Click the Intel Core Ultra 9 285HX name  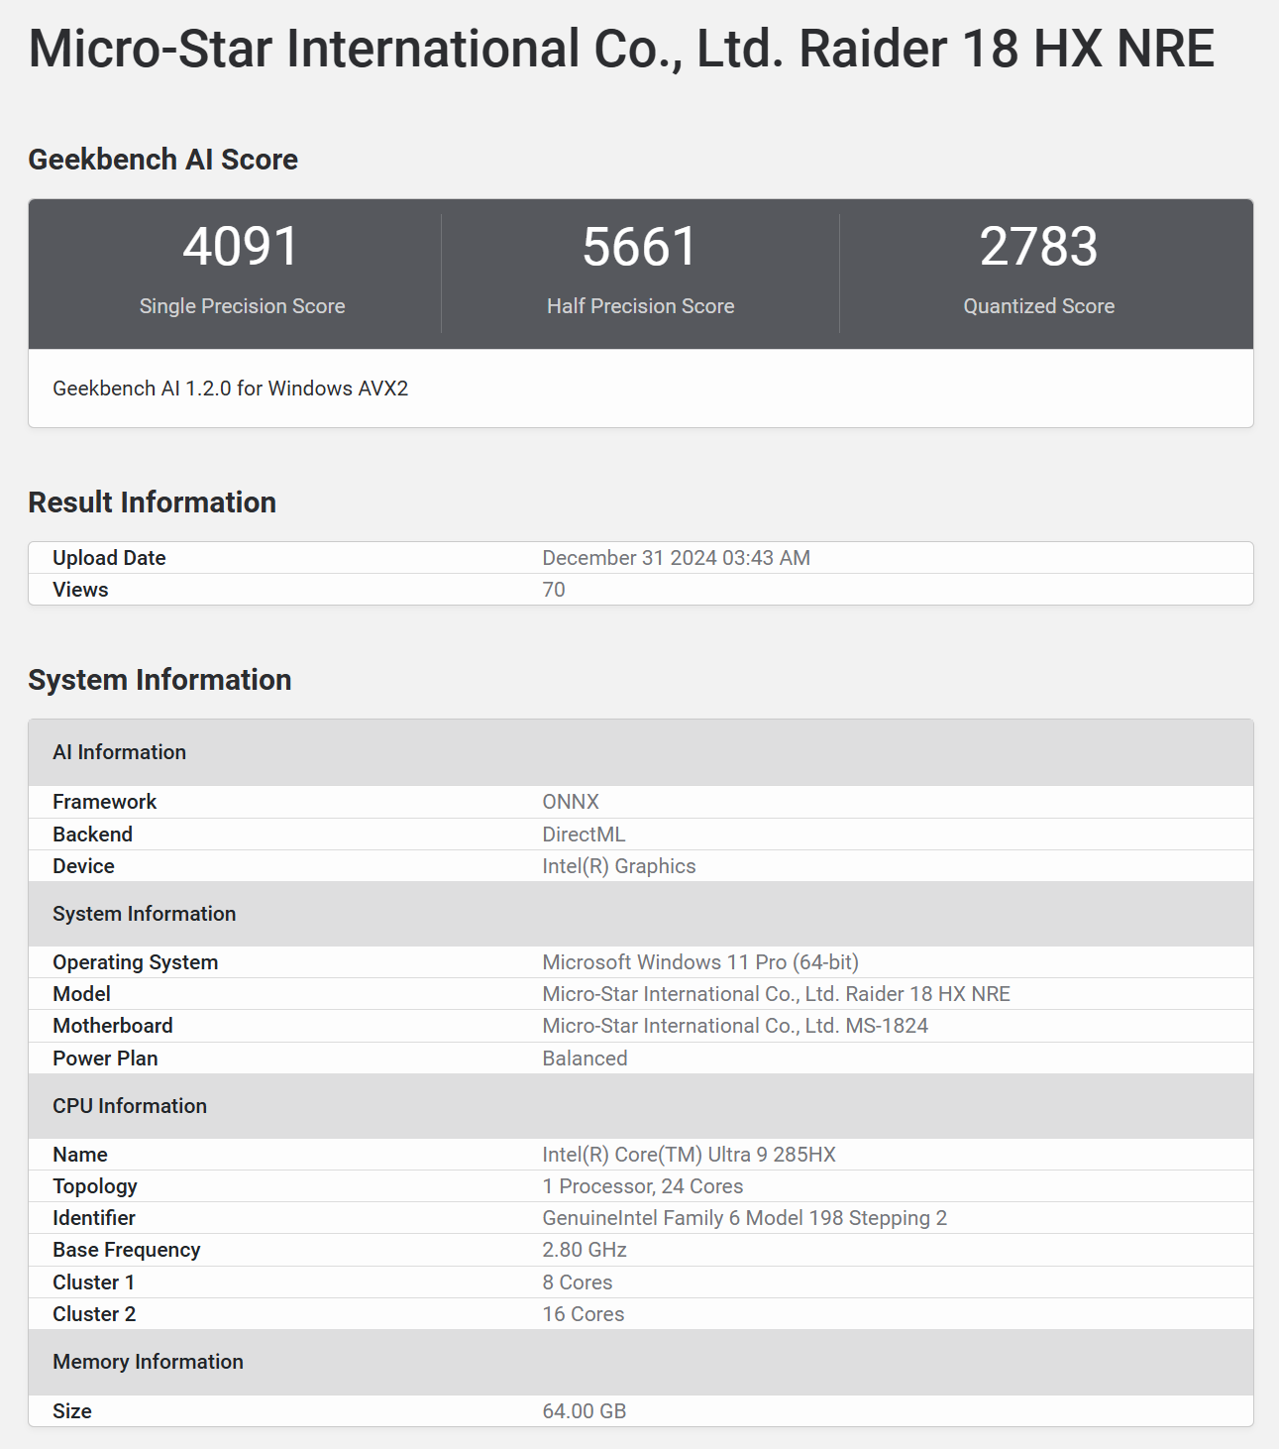click(x=689, y=1155)
